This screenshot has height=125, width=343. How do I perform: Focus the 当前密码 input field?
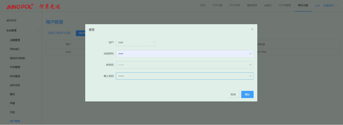point(181,54)
